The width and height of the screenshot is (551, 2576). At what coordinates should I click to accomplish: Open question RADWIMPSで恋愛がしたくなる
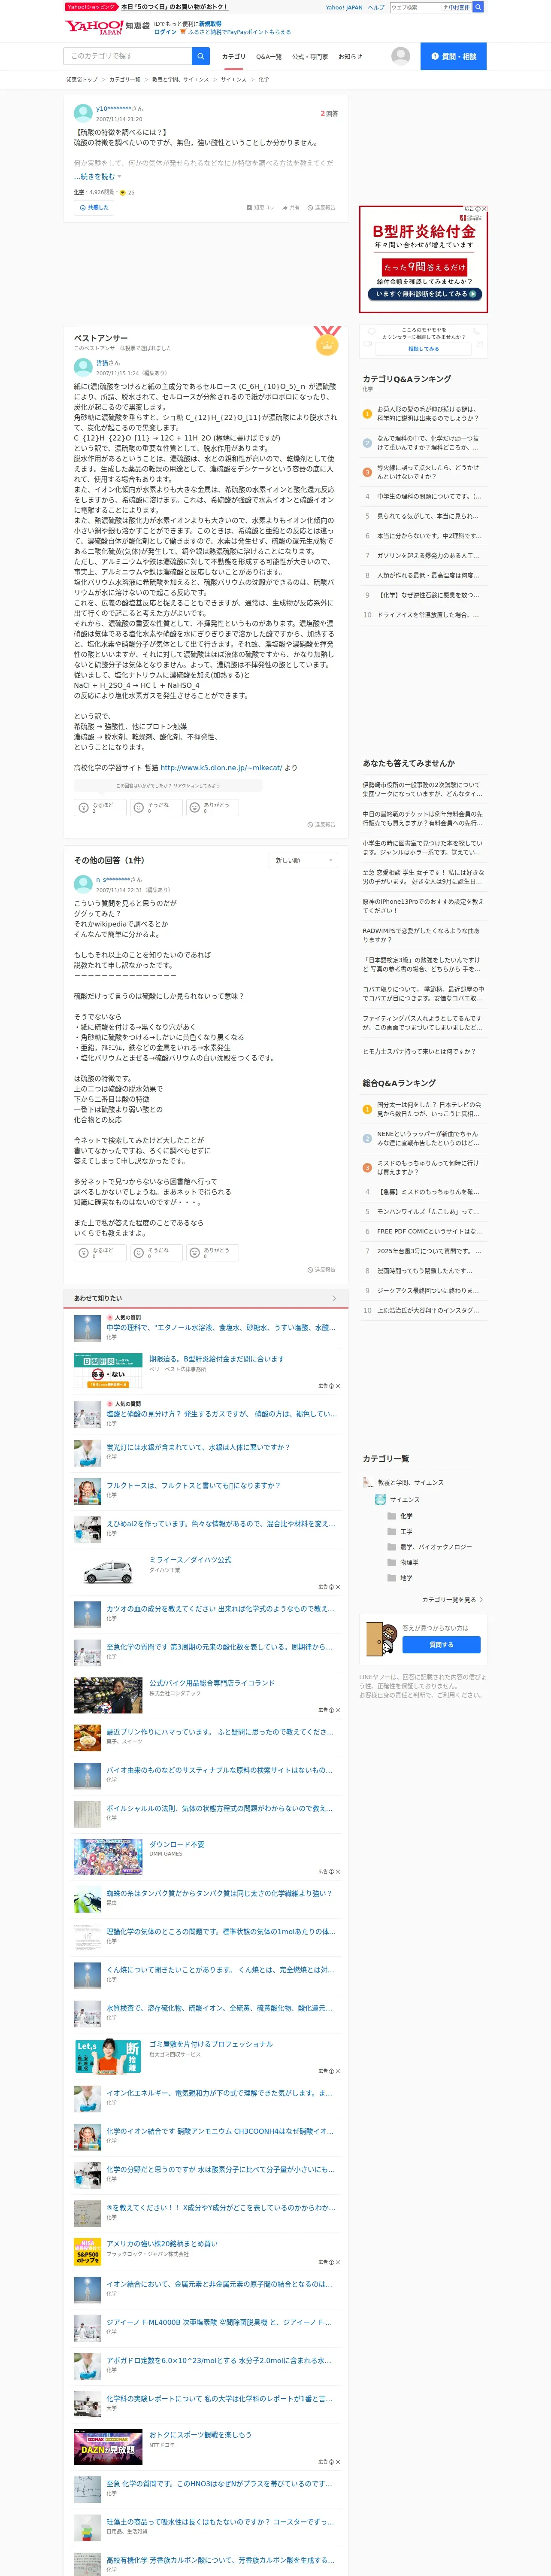(x=422, y=935)
